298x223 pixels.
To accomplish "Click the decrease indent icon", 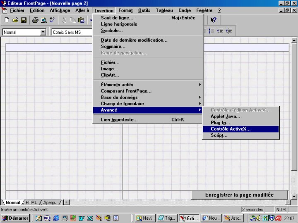I will click(x=220, y=31).
